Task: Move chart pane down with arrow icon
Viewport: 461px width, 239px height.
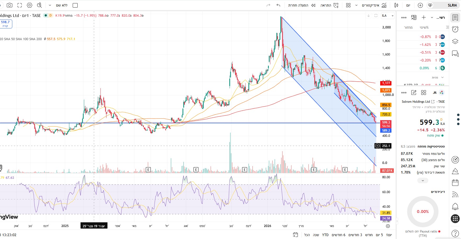Action: (x=368, y=16)
